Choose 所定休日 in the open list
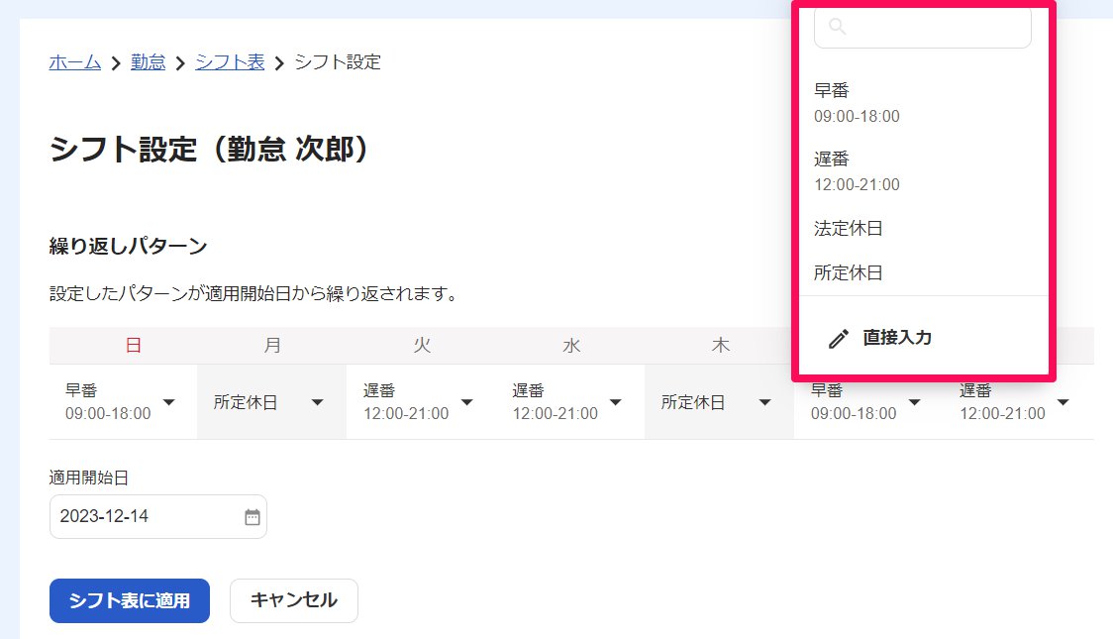 point(924,272)
